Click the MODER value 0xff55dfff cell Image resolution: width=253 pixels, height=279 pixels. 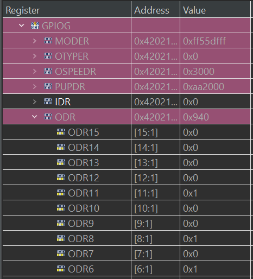tap(215, 41)
